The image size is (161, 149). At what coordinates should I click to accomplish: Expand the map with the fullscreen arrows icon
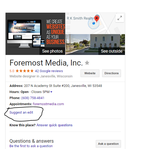point(120,18)
